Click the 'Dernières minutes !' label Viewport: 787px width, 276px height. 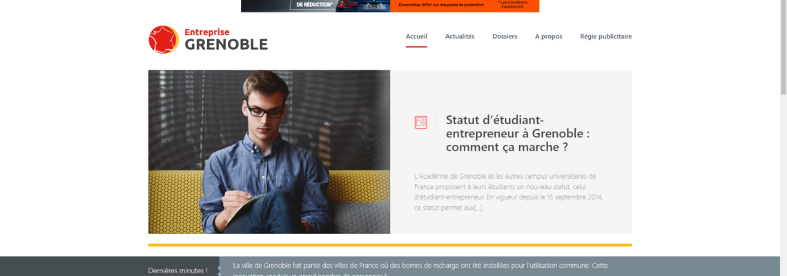click(177, 270)
